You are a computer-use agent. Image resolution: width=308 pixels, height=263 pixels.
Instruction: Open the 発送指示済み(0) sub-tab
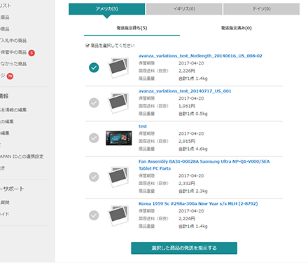(x=237, y=28)
